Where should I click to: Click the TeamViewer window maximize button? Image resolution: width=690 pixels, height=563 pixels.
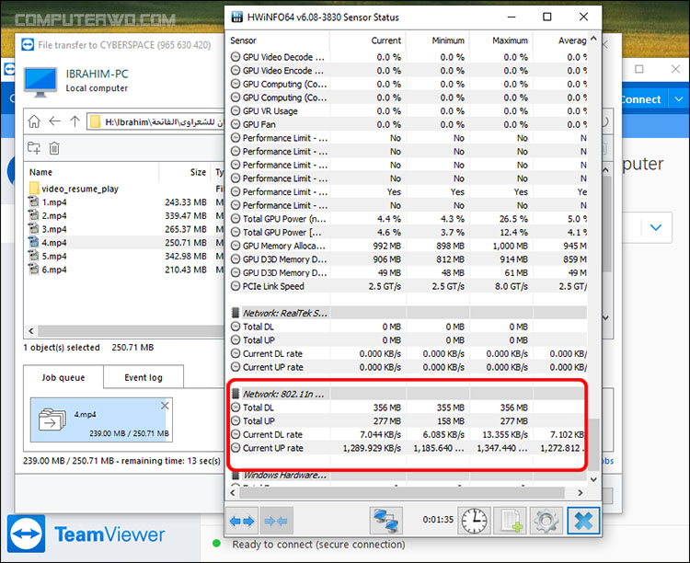tap(639, 69)
